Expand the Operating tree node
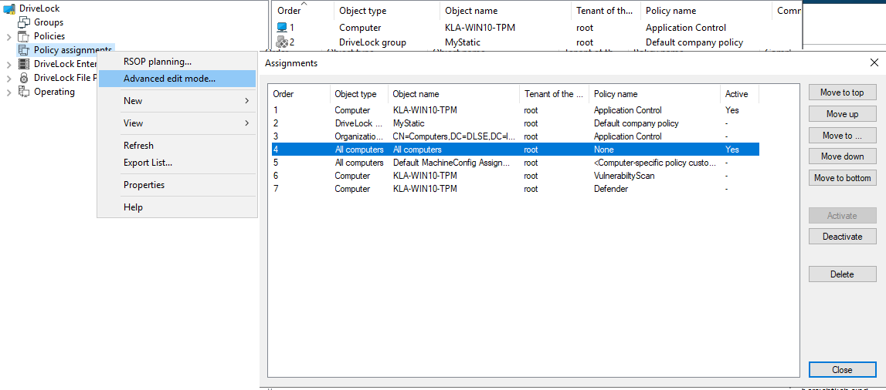The width and height of the screenshot is (886, 390). [9, 92]
